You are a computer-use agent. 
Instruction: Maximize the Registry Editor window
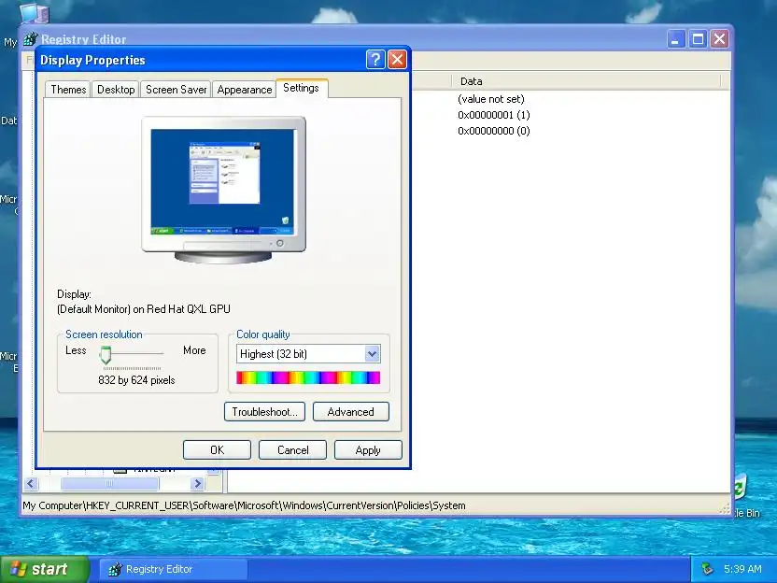[698, 38]
